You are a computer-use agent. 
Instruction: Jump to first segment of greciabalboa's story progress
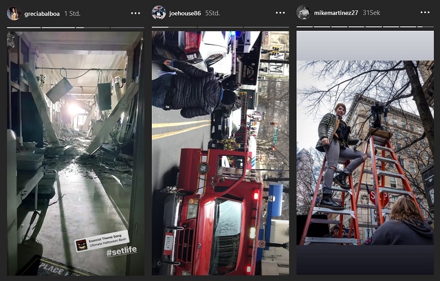24,27
